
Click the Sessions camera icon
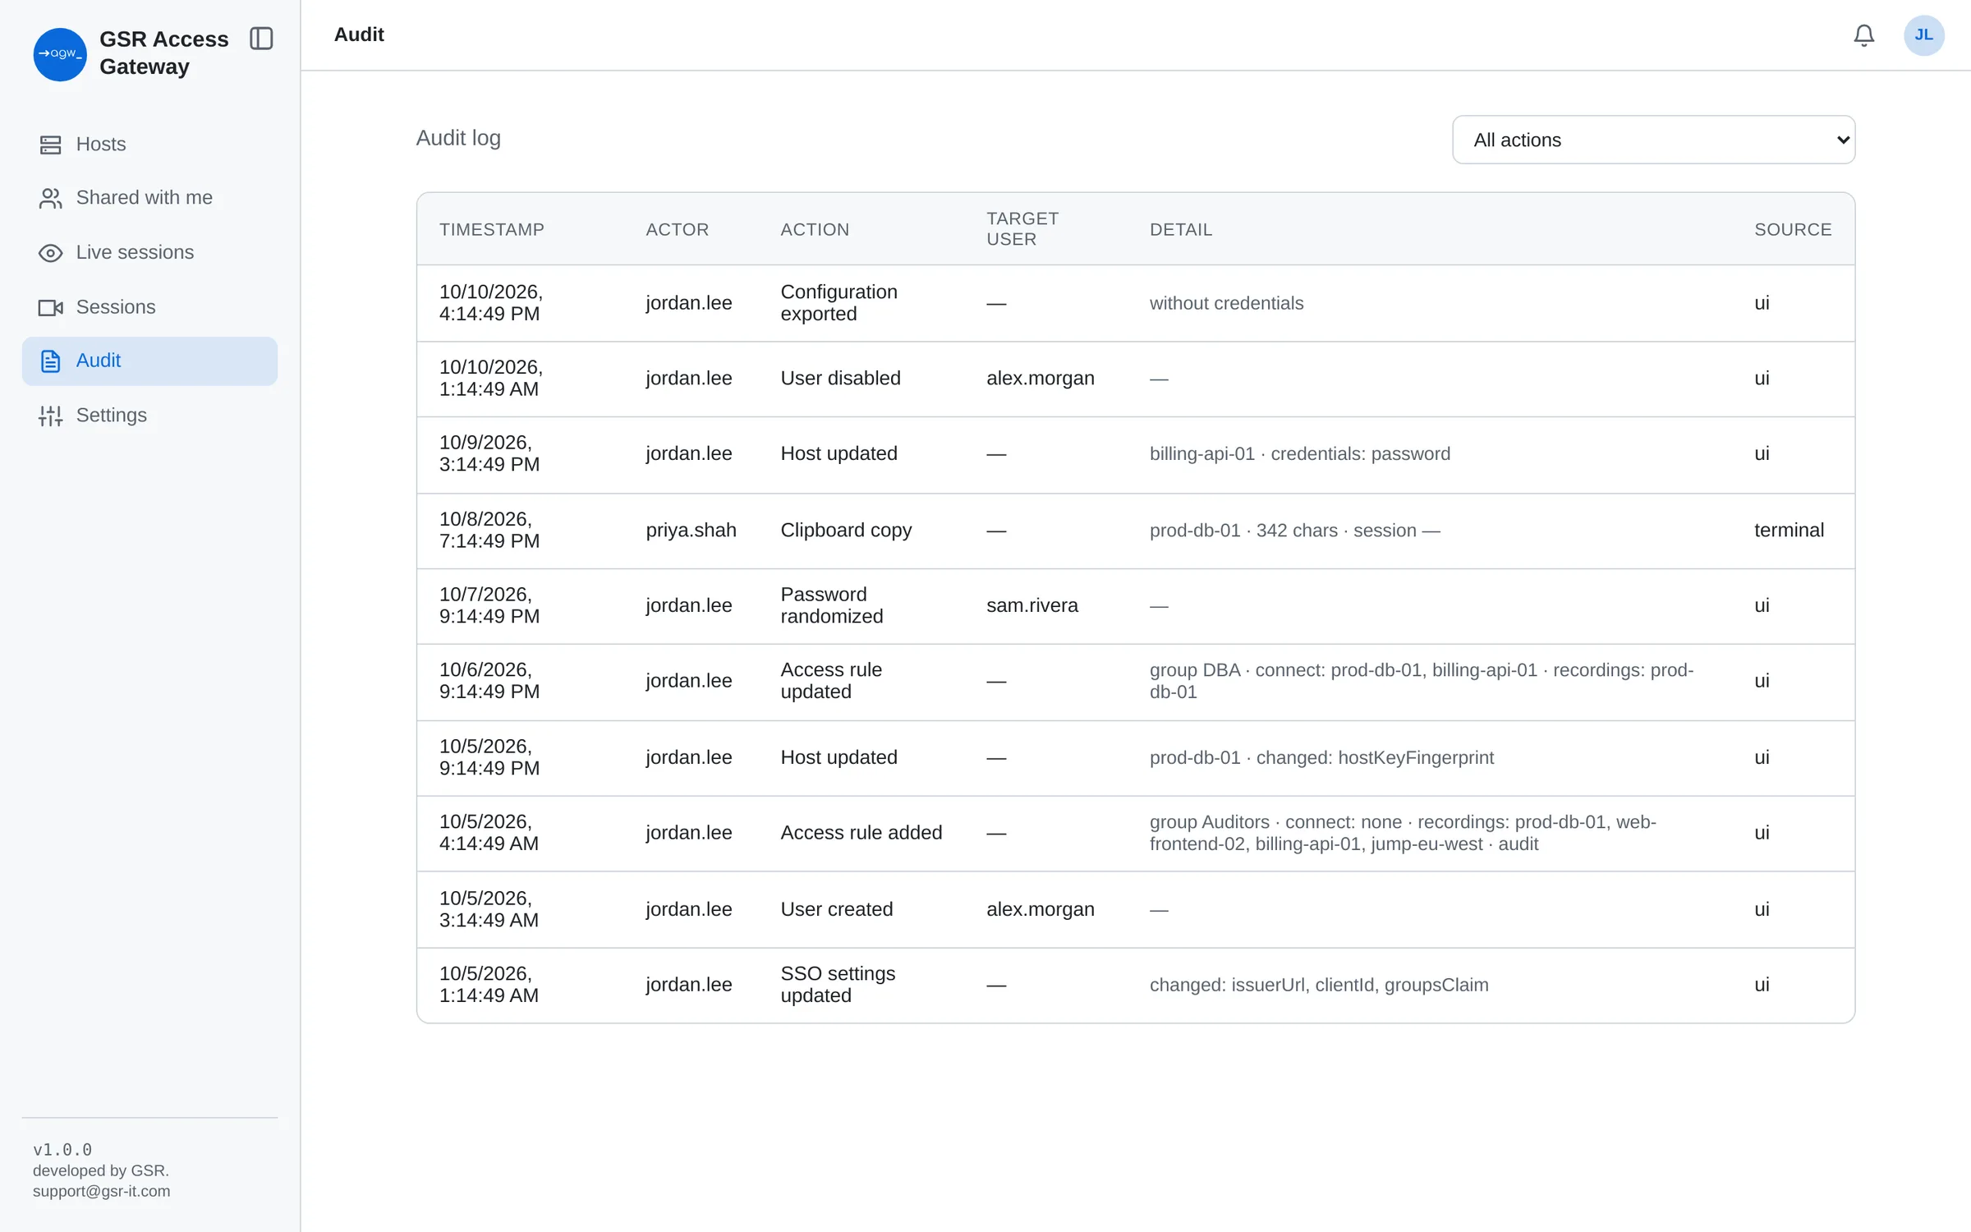[51, 307]
